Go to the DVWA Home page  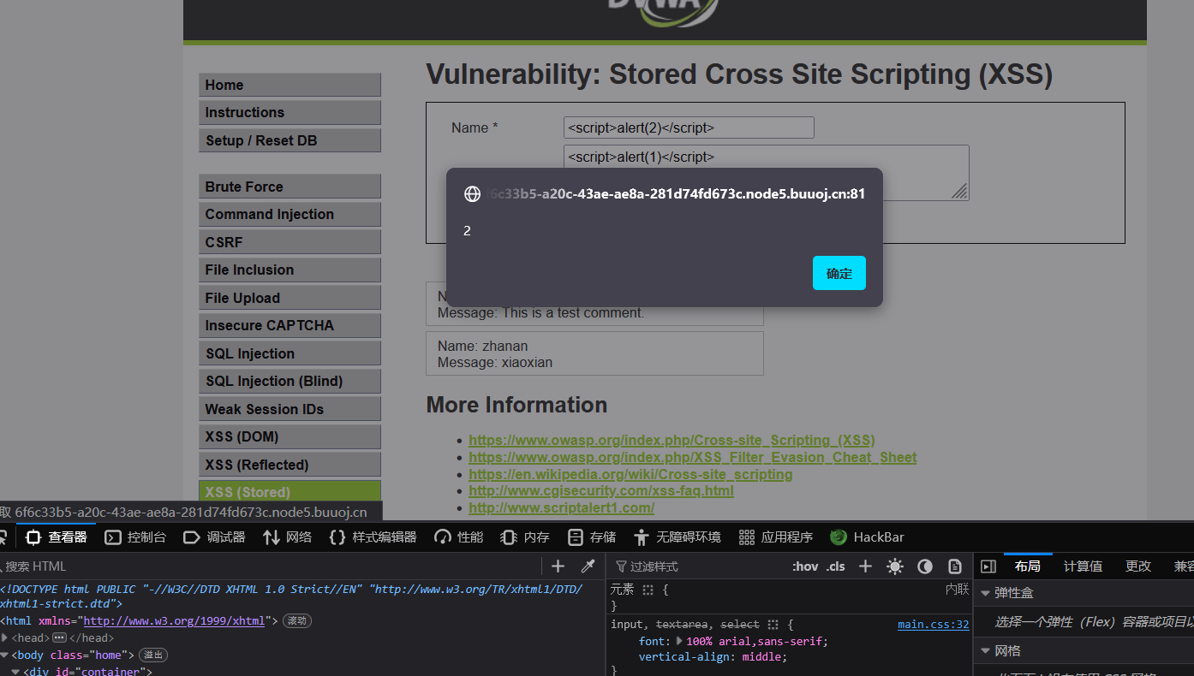click(290, 85)
